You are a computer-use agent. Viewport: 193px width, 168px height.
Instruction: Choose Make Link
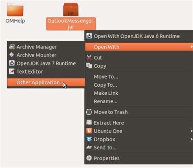point(139,93)
